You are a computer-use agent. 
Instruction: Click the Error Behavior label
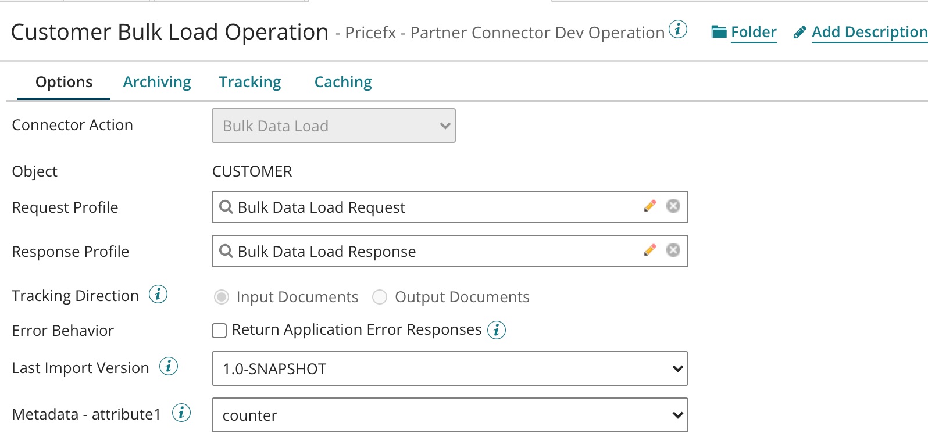point(63,331)
